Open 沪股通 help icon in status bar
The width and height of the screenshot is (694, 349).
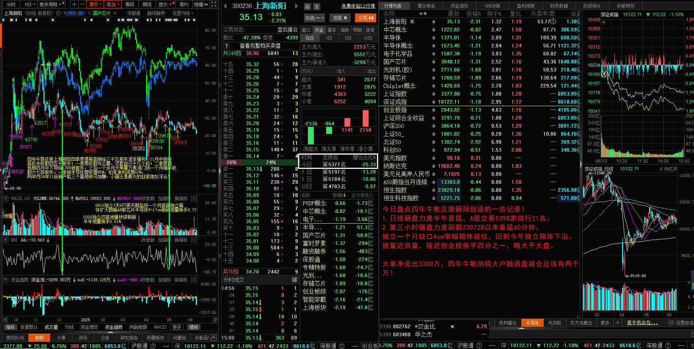[153, 346]
